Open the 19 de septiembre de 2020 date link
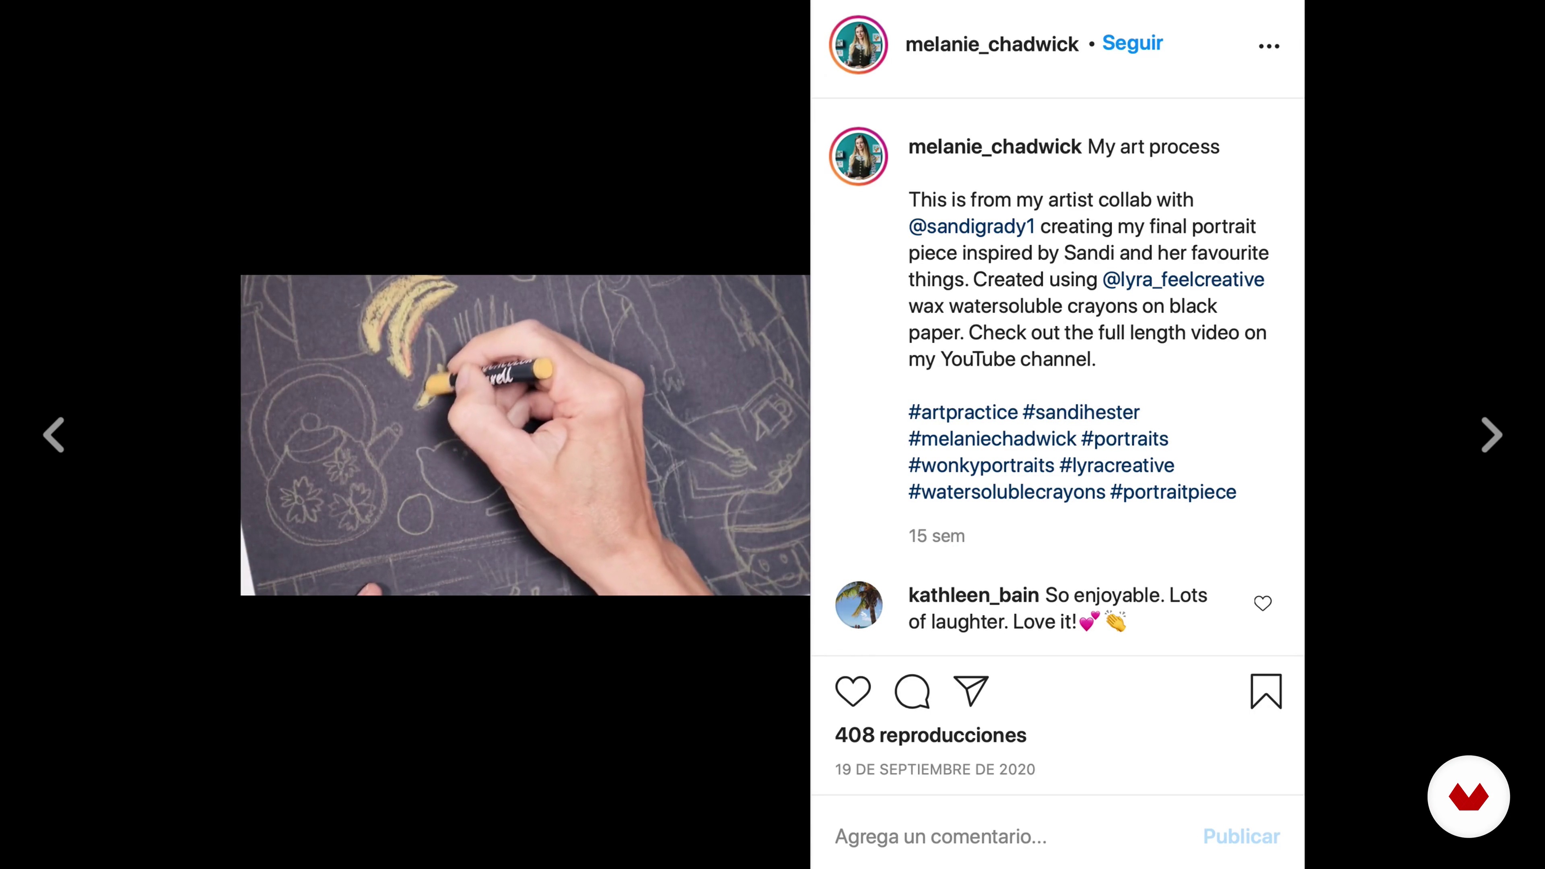This screenshot has width=1545, height=869. [x=934, y=770]
